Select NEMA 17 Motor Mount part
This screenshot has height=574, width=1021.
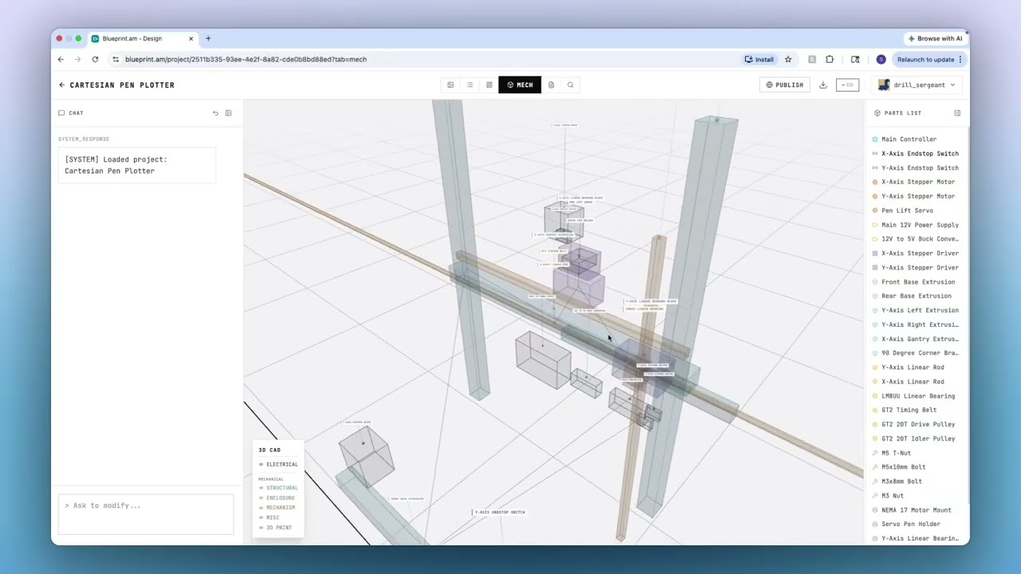916,510
